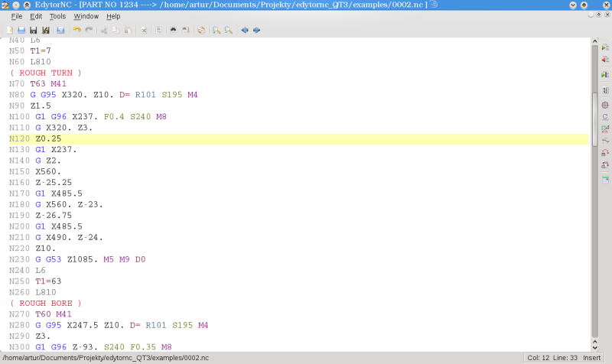Click the Copy toolbar icon
612x364 pixels.
(116, 30)
